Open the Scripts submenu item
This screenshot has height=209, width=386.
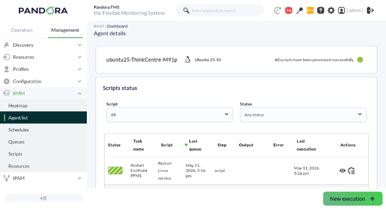click(43, 154)
